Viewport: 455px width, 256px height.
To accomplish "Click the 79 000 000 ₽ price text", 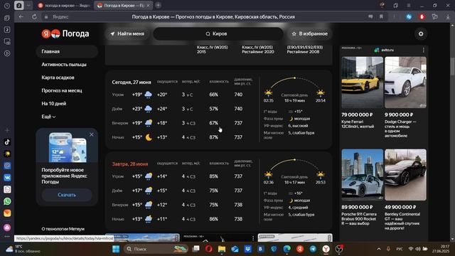I will coord(357,114).
